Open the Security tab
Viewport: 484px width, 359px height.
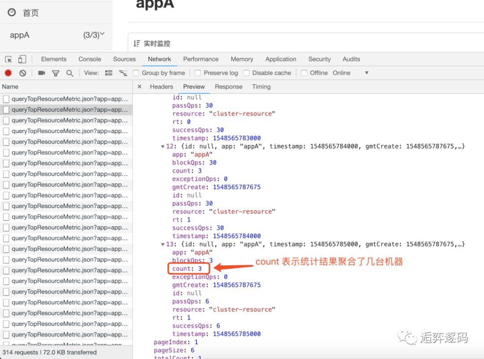tap(320, 59)
